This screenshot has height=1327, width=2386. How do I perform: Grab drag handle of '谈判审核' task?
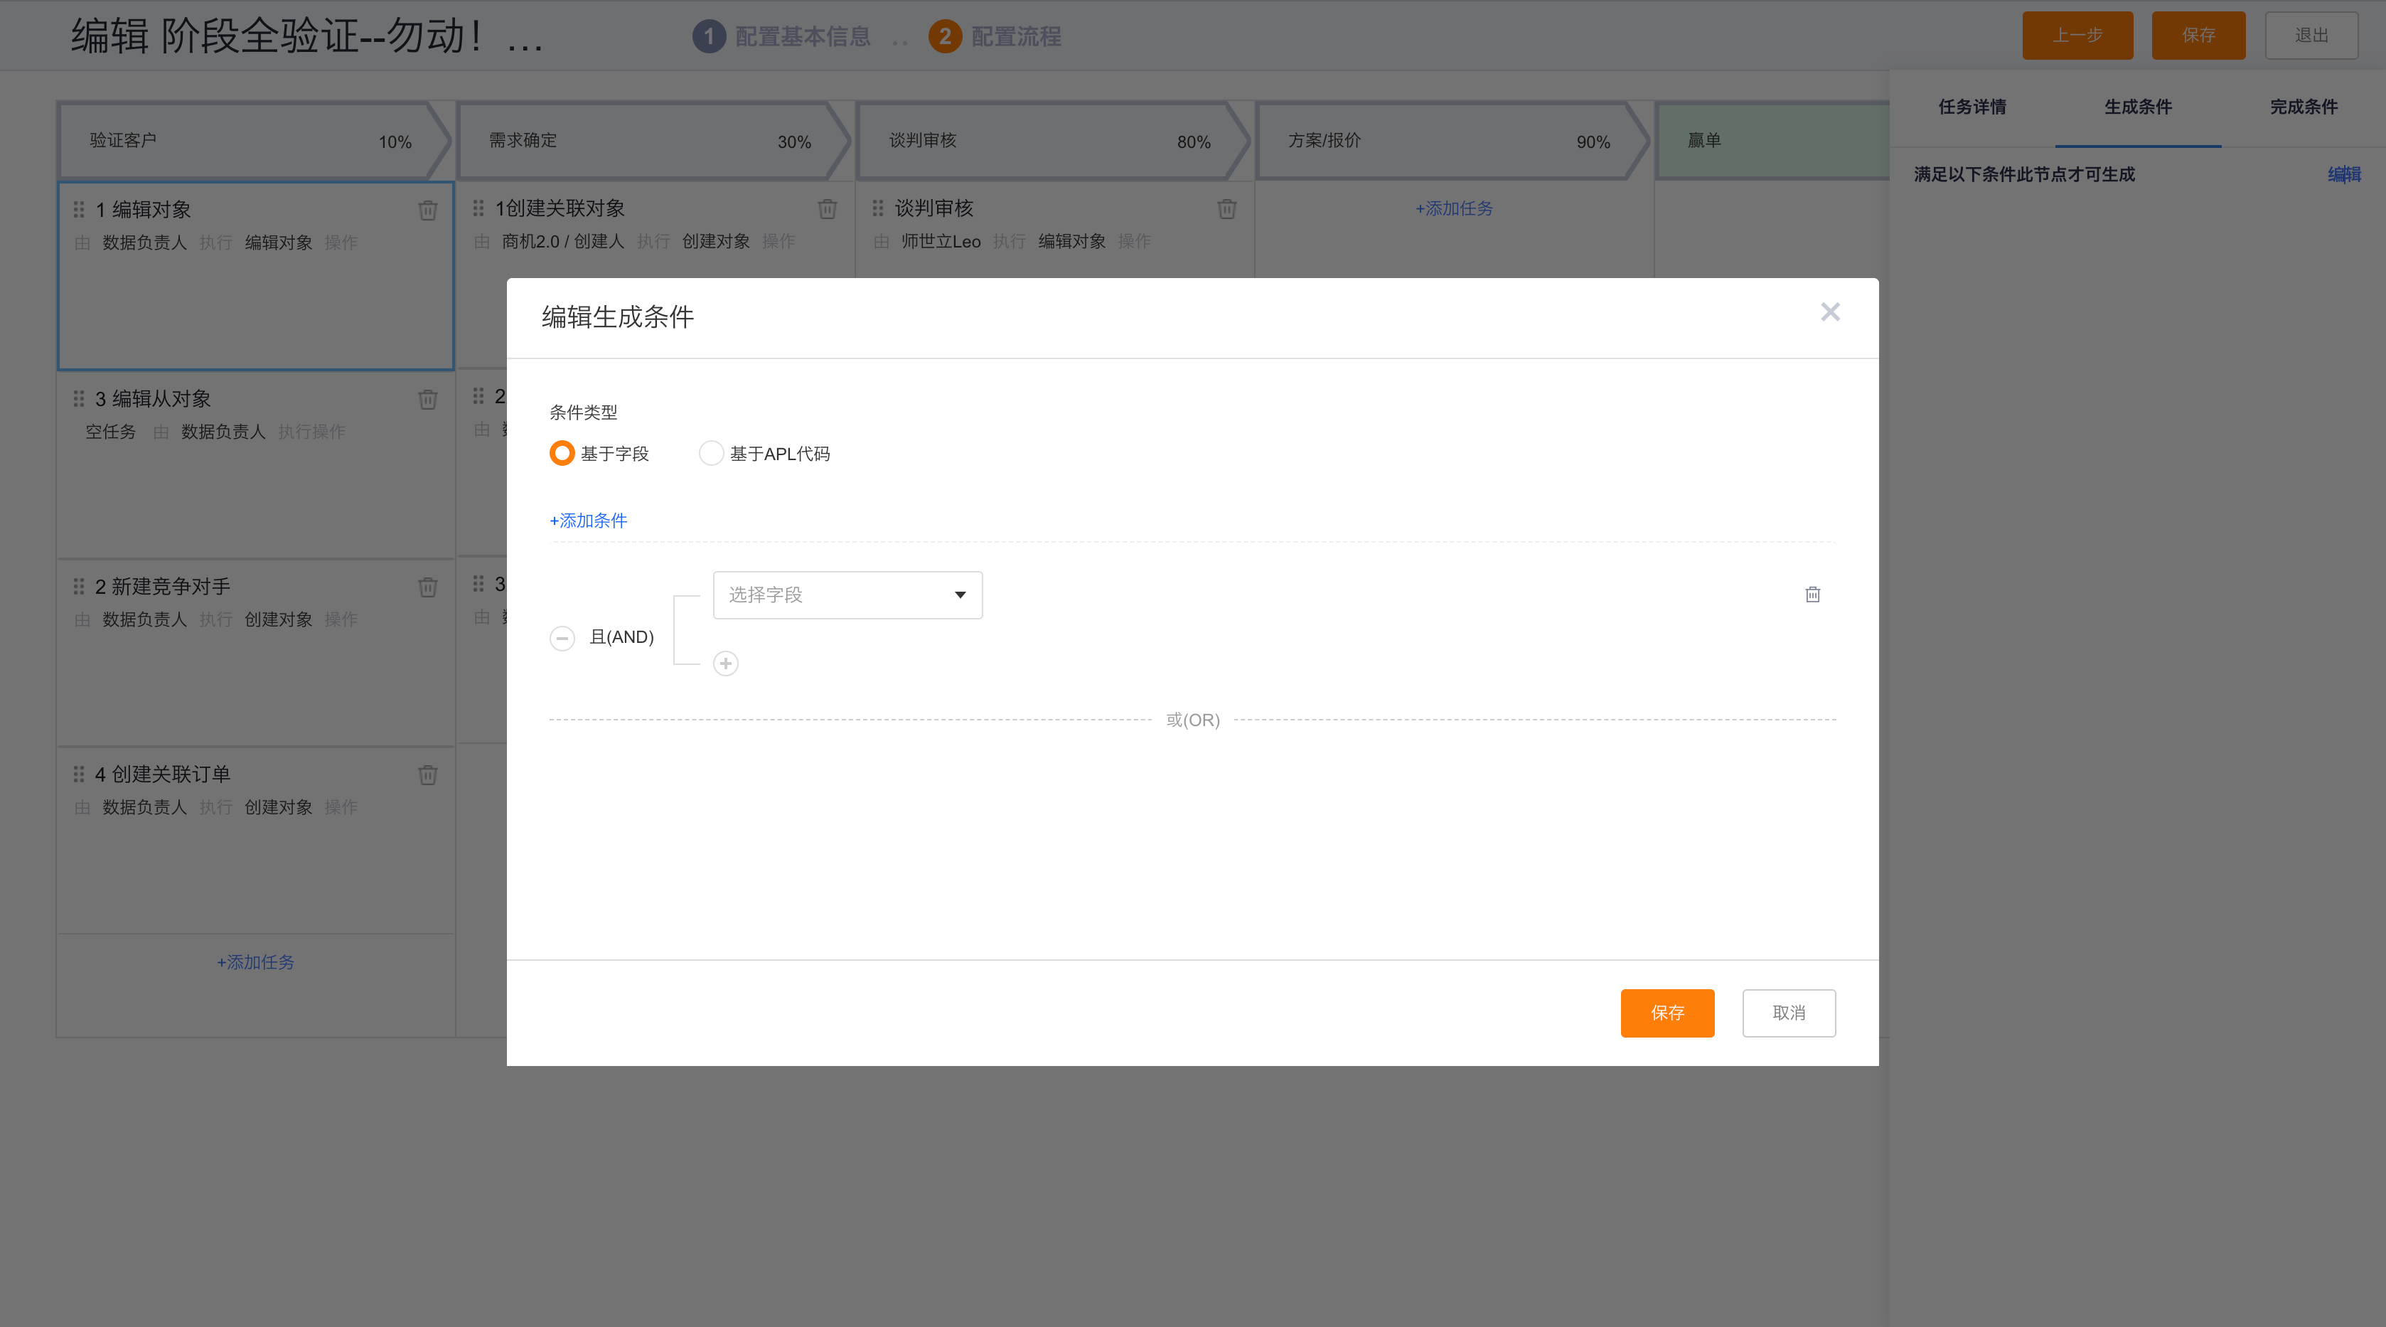click(877, 208)
